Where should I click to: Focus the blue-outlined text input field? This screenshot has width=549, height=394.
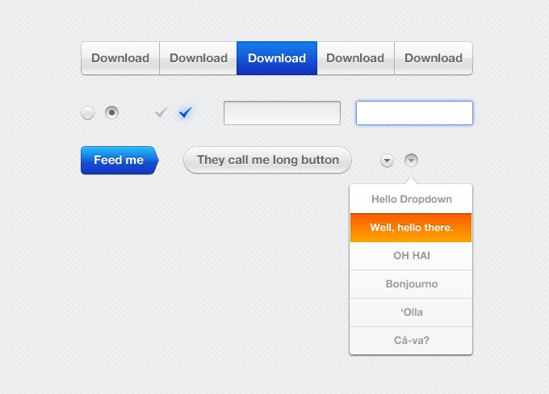pyautogui.click(x=414, y=113)
